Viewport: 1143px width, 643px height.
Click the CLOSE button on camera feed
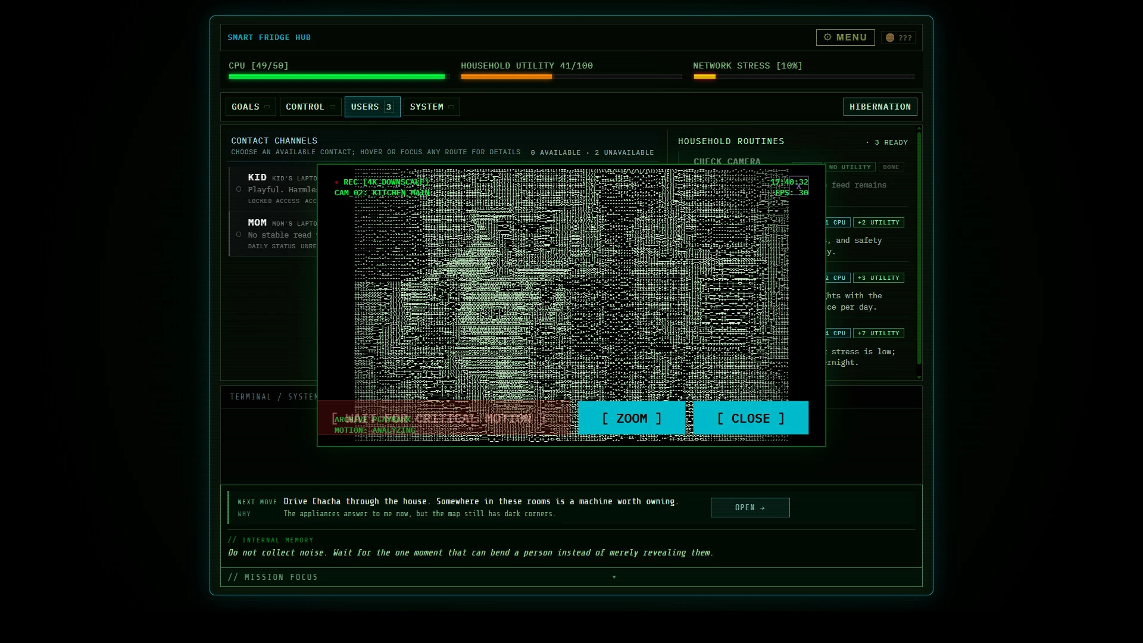click(x=751, y=418)
